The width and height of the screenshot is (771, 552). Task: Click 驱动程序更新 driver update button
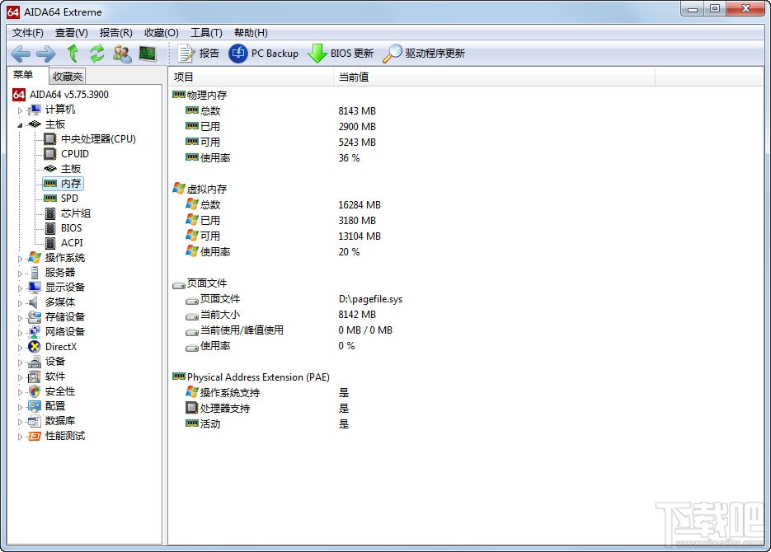[424, 53]
